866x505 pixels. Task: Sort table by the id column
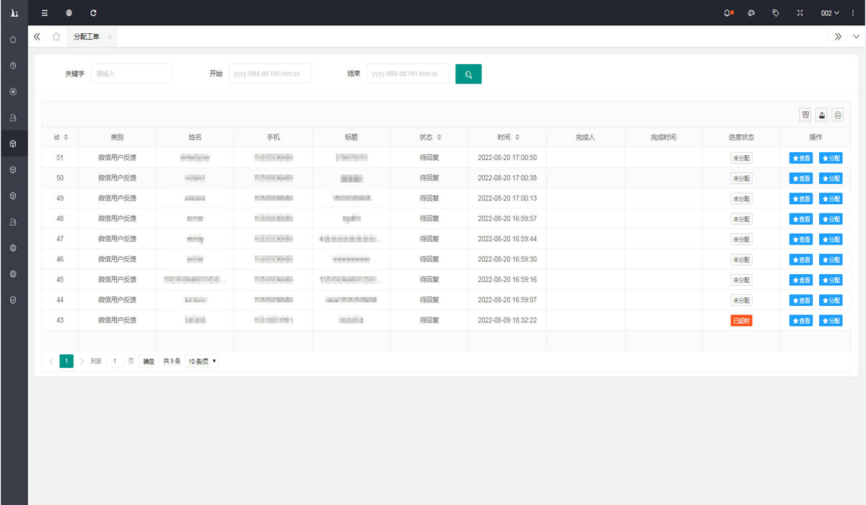66,137
